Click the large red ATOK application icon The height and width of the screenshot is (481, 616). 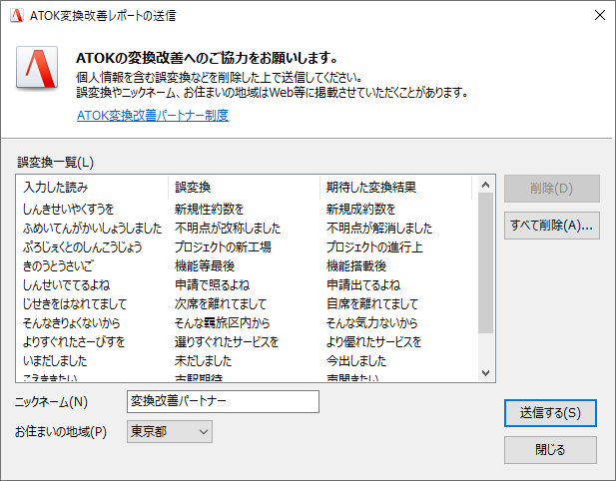37,67
